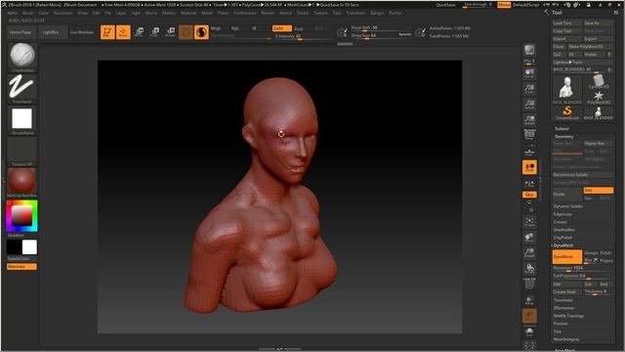This screenshot has height=352, width=625.
Task: Click the ZoomD3D view icon
Action: [529, 253]
